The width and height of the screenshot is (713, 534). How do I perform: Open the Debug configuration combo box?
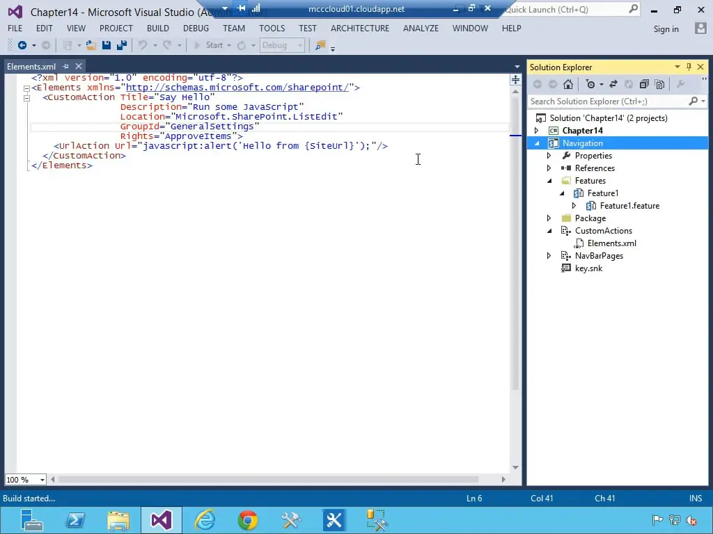(282, 45)
